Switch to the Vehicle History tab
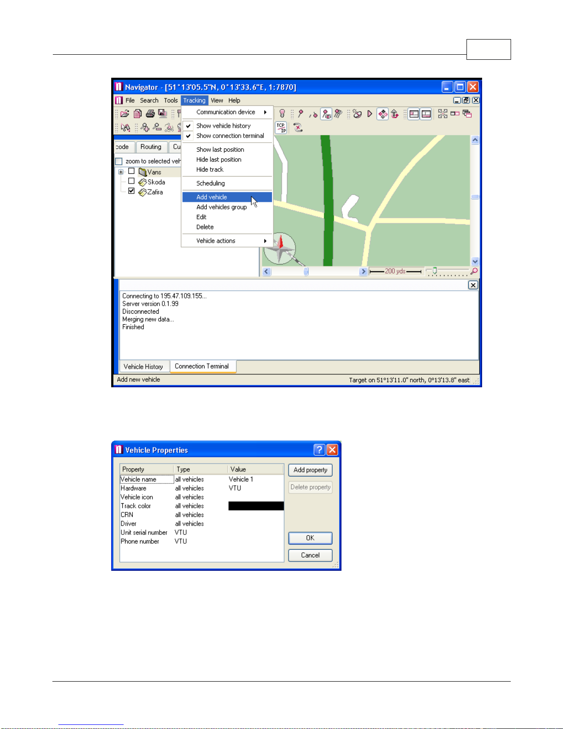This screenshot has width=563, height=729. pos(143,367)
